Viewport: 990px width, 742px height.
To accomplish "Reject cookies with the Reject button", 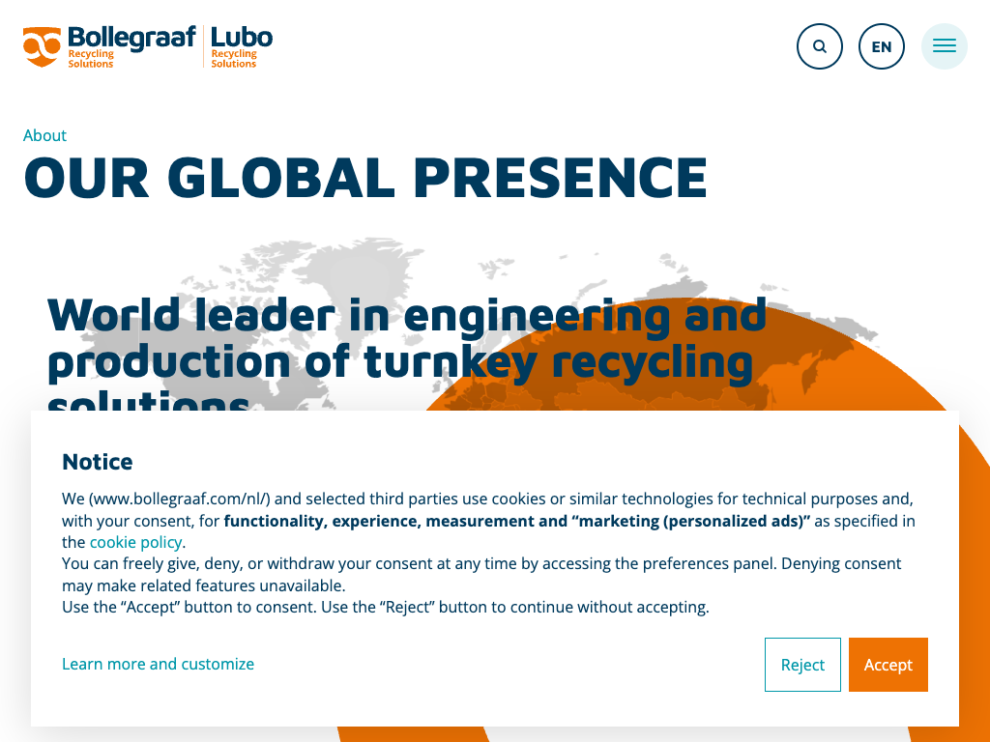I will pyautogui.click(x=802, y=665).
